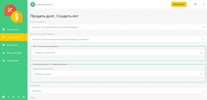Click the Кто Вы продавец? label
The width and height of the screenshot is (207, 100).
38,22
